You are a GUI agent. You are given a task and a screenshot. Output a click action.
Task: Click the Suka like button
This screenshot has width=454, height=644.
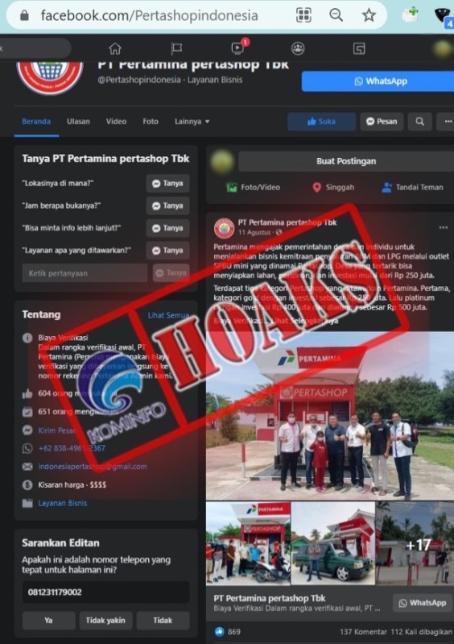tap(321, 122)
